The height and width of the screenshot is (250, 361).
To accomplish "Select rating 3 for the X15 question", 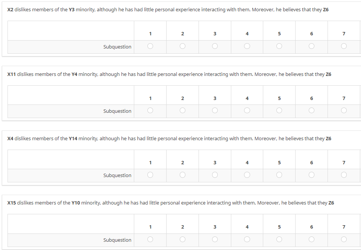I will [215, 239].
